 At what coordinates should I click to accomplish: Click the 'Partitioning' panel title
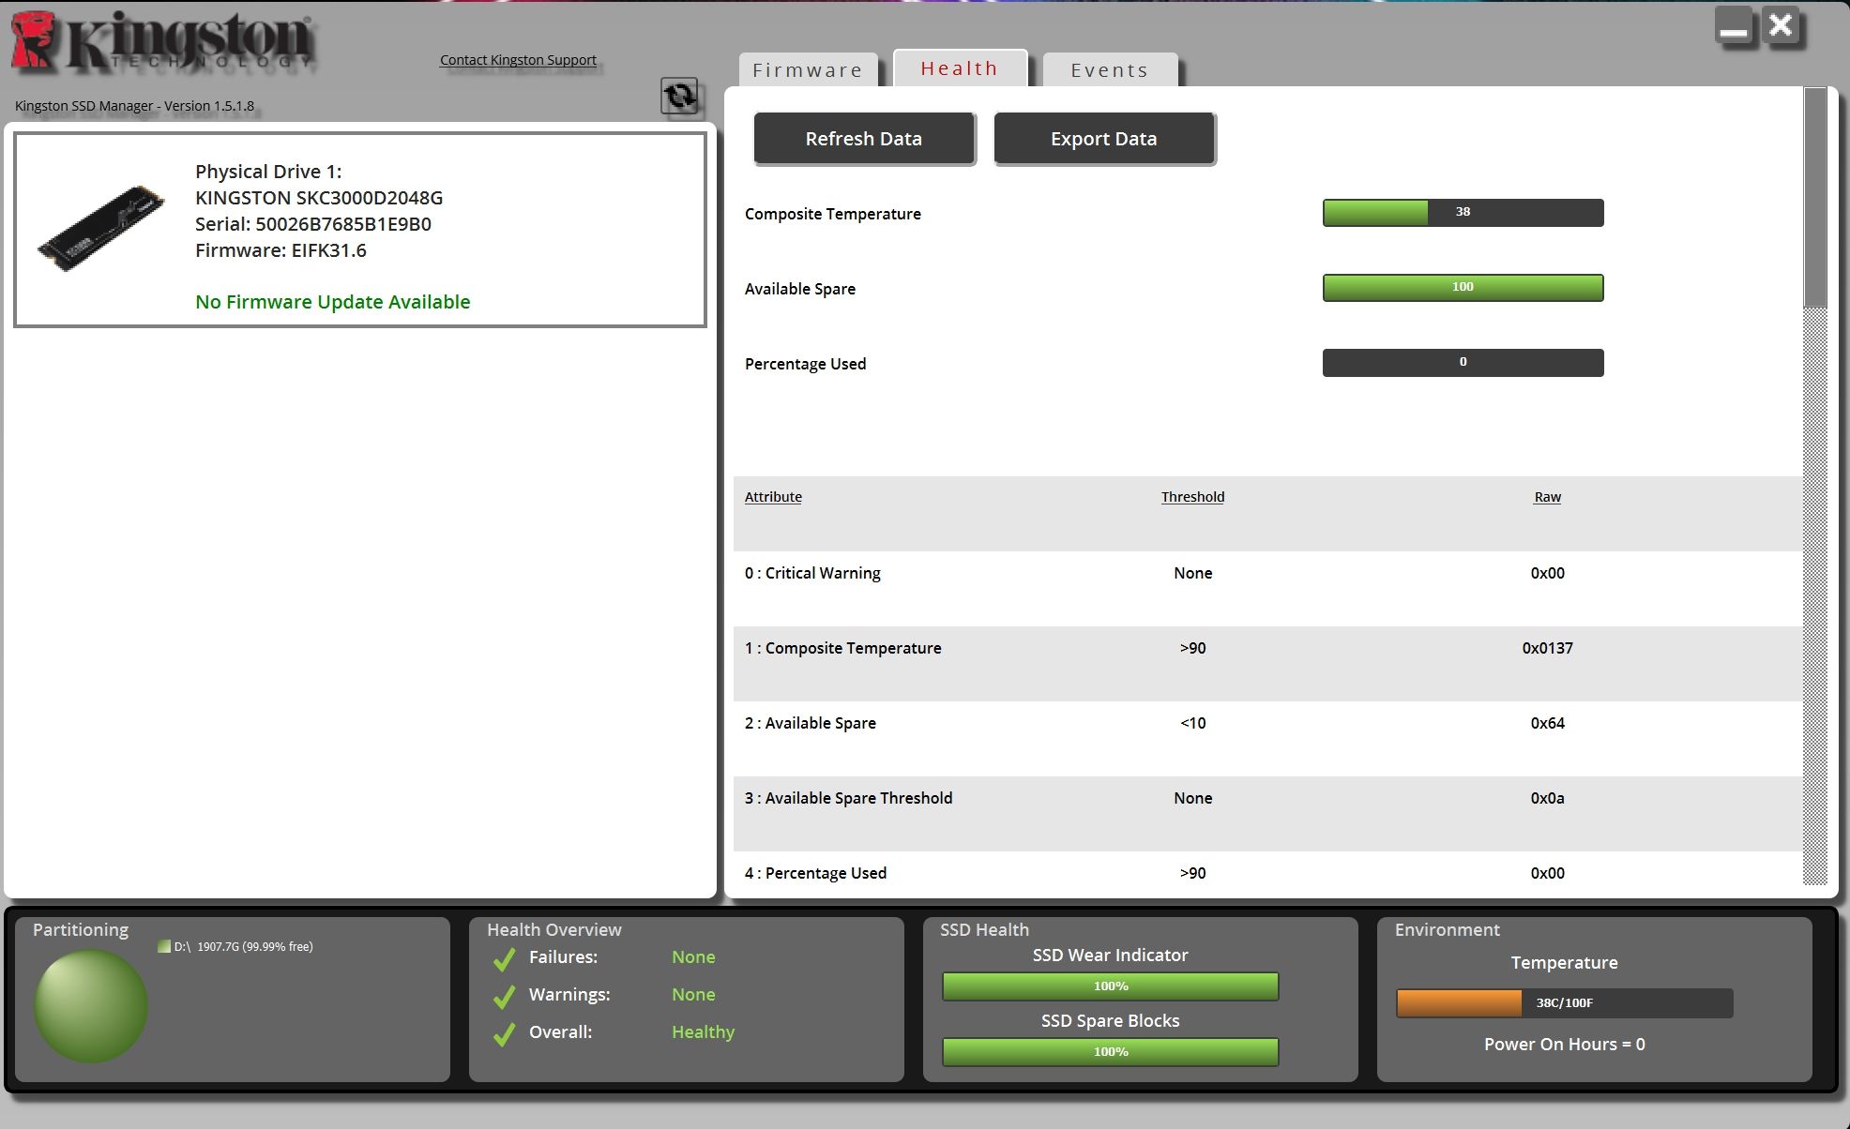point(81,930)
